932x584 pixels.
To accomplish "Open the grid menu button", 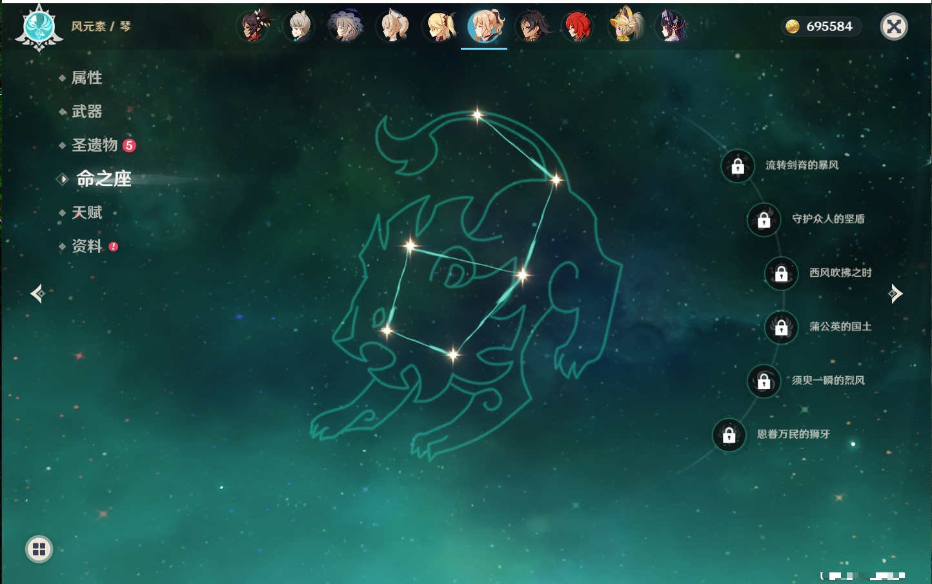I will [39, 549].
